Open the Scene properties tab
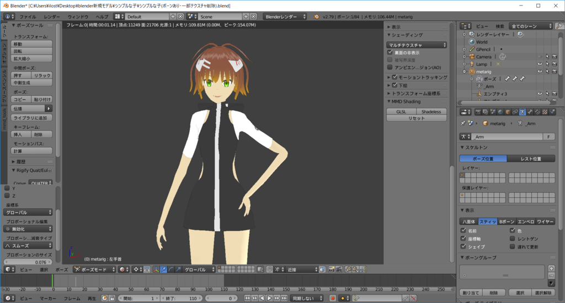The height and width of the screenshot is (303, 565). [x=493, y=112]
